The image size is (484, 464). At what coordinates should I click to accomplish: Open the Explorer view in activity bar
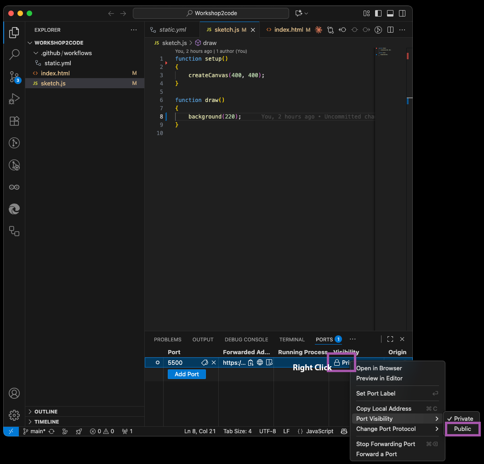point(14,33)
